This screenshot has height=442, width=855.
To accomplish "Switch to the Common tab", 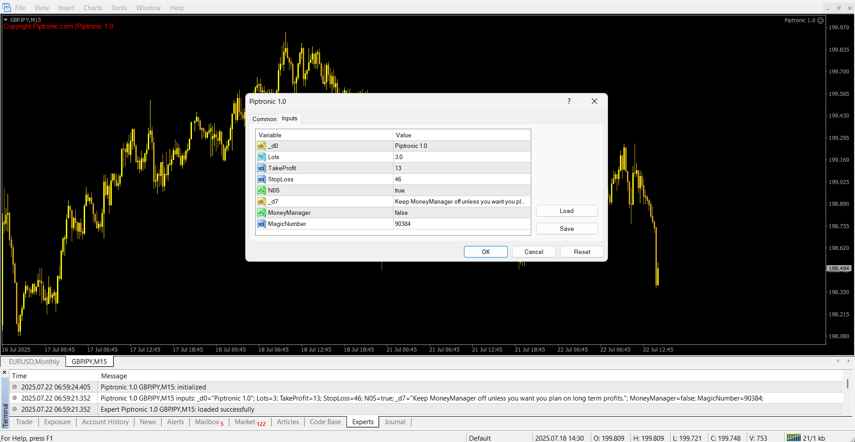I will pos(264,119).
